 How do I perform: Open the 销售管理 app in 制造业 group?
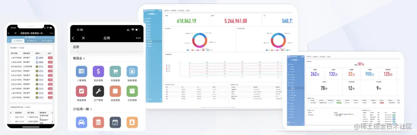coord(132,72)
